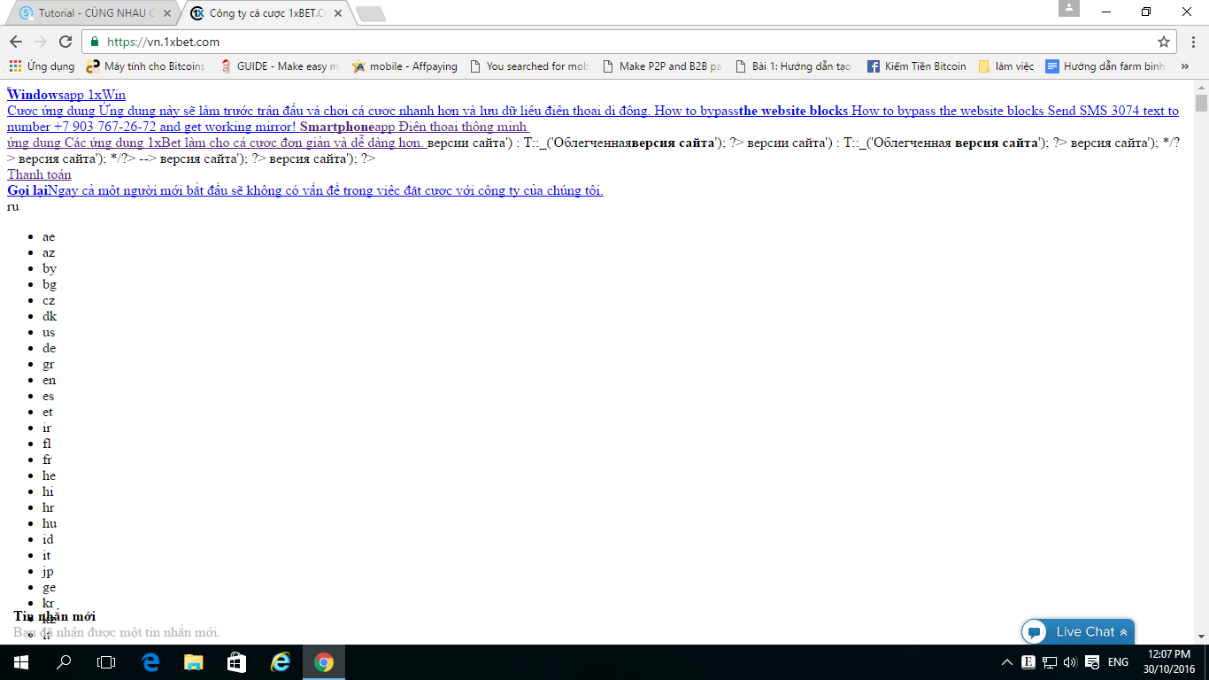Viewport: 1209px width, 680px height.
Task: Open Task View on the taskbar
Action: (106, 662)
